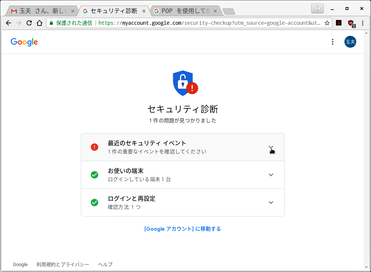Click the セキュリティ診断 heading
This screenshot has width=371, height=272.
click(183, 109)
